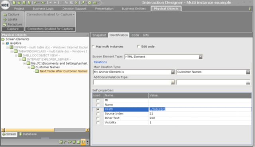
Task: Click the Redo arrow toolbar icon
Action: click(43, 3)
